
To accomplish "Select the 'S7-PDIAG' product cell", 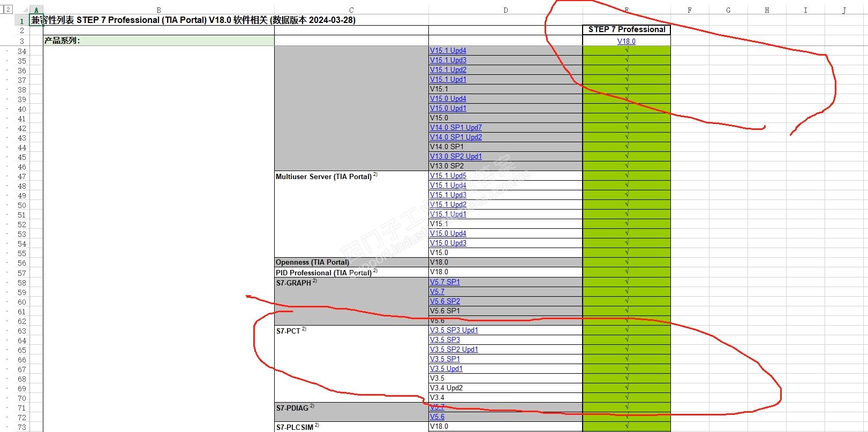I will point(351,412).
